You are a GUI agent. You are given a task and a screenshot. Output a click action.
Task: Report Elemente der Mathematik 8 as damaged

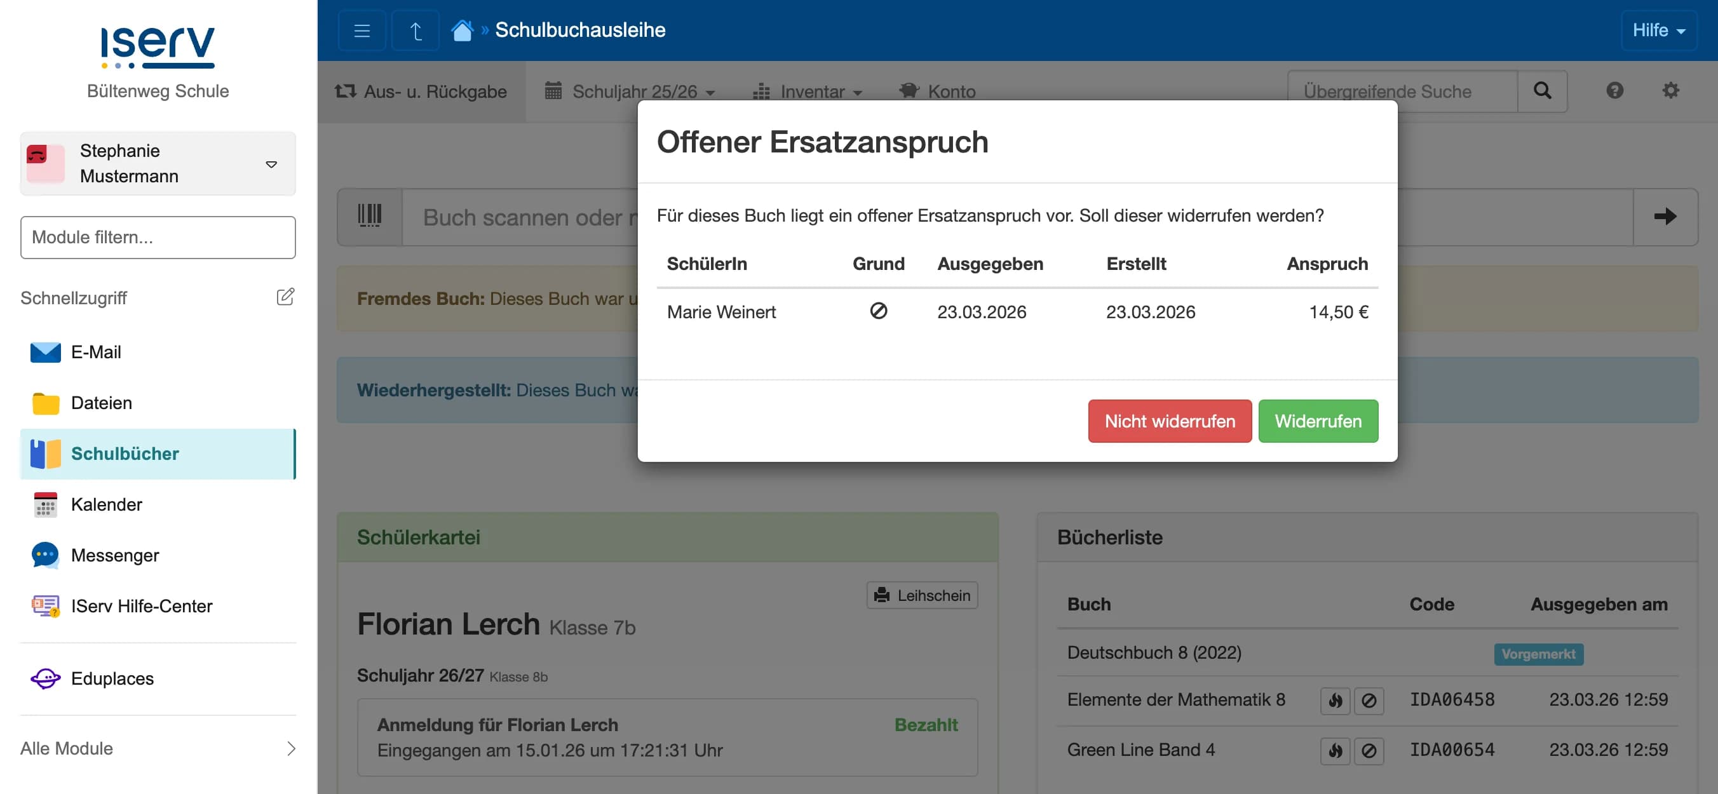click(x=1335, y=700)
